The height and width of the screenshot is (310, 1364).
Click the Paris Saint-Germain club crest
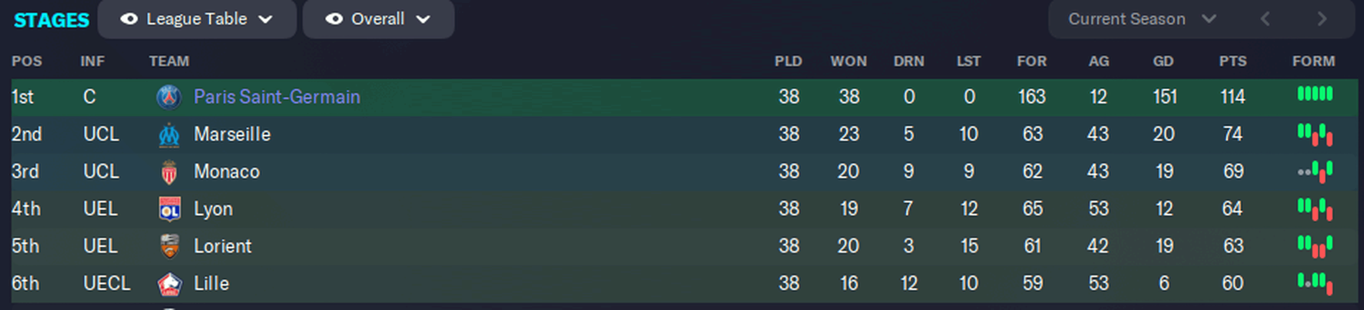point(169,97)
